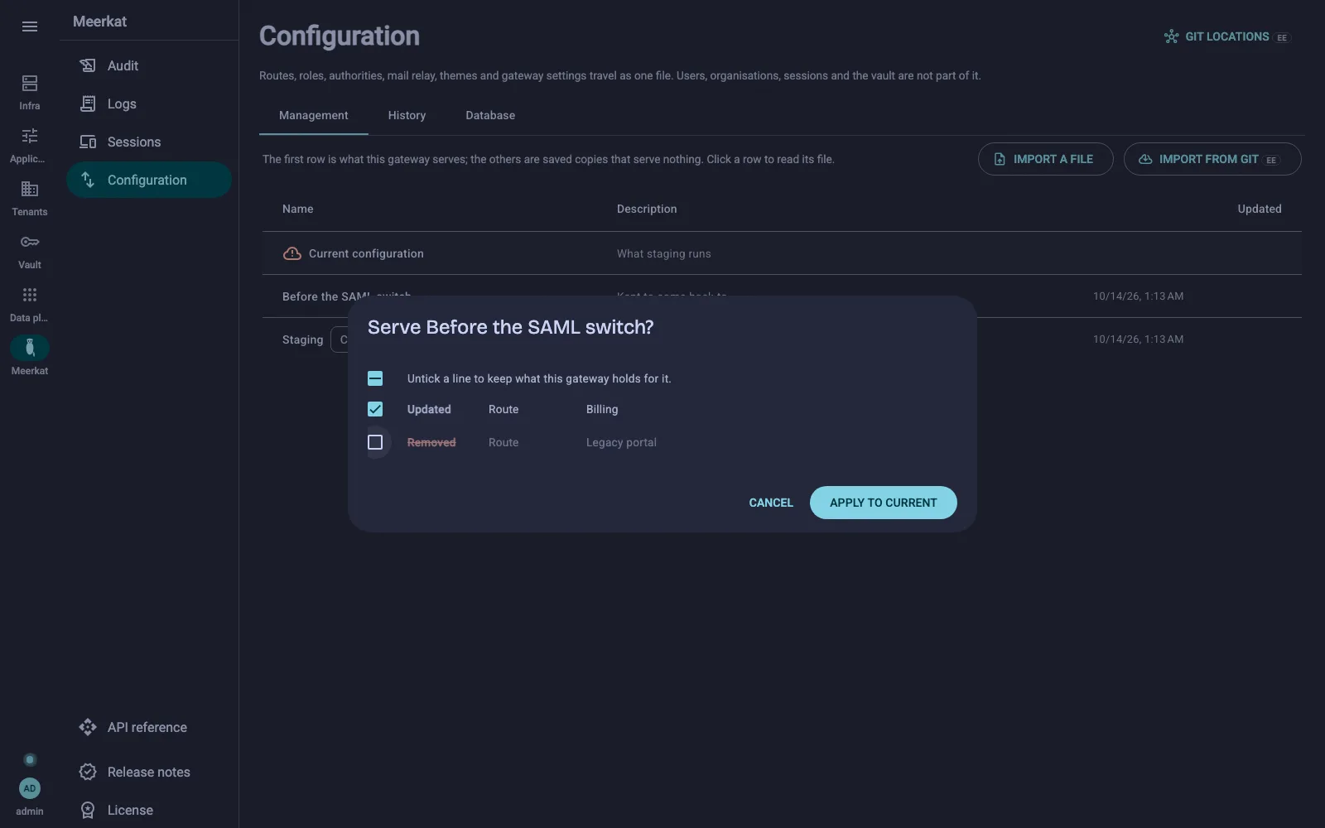Open Sessions in the sidebar

149,142
